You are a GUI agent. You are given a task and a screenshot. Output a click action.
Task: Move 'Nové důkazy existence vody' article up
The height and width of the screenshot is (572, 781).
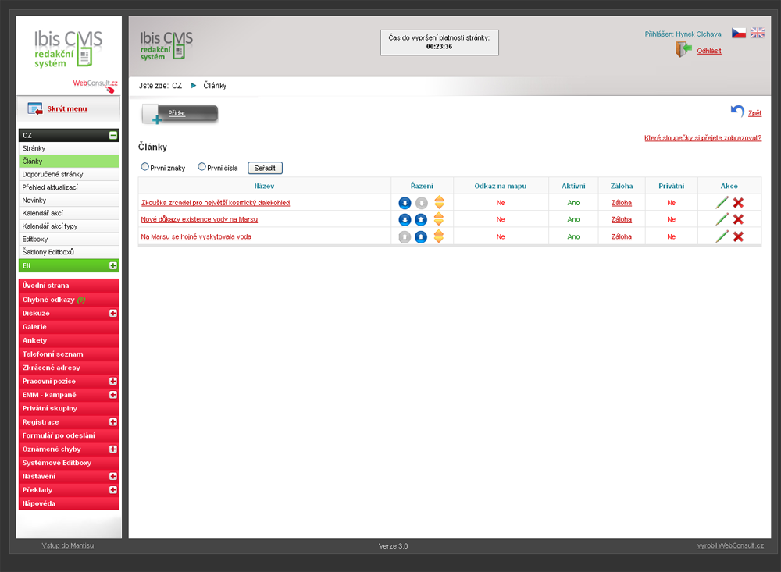(x=421, y=219)
